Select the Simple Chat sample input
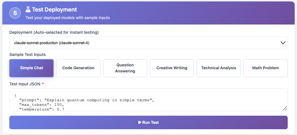 point(31,68)
